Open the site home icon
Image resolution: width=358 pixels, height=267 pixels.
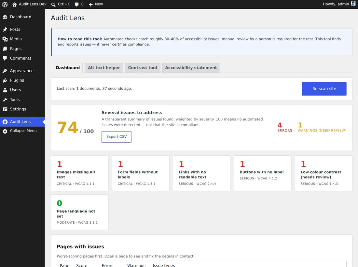pyautogui.click(x=14, y=4)
